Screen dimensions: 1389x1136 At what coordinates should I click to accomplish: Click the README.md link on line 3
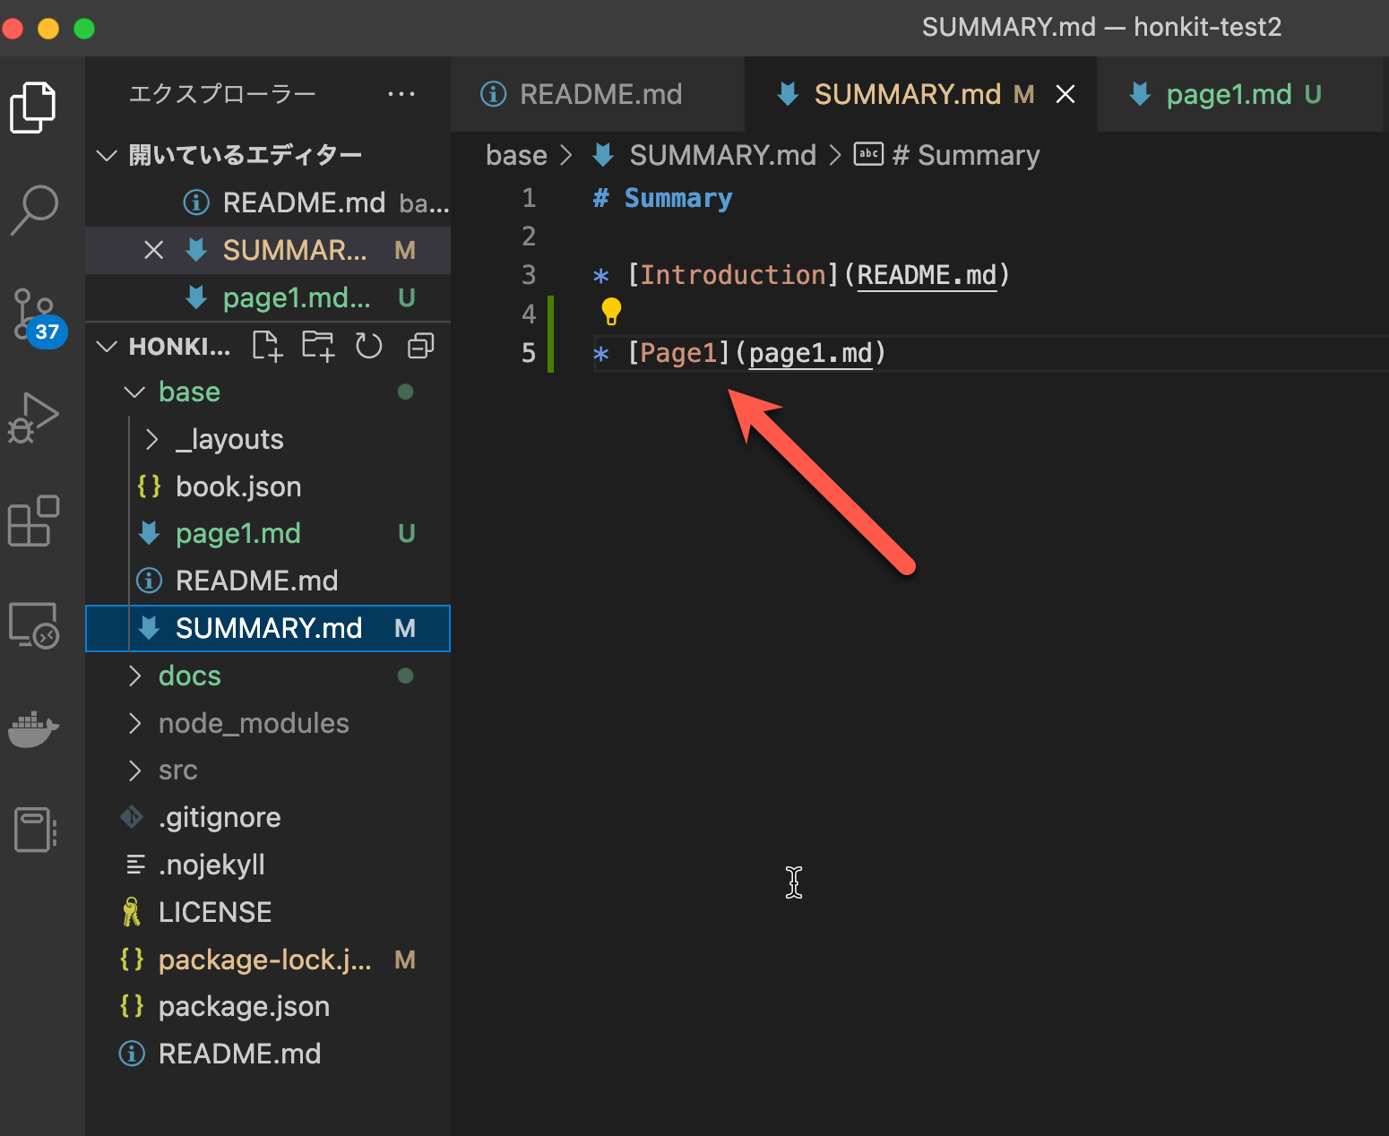pyautogui.click(x=927, y=275)
